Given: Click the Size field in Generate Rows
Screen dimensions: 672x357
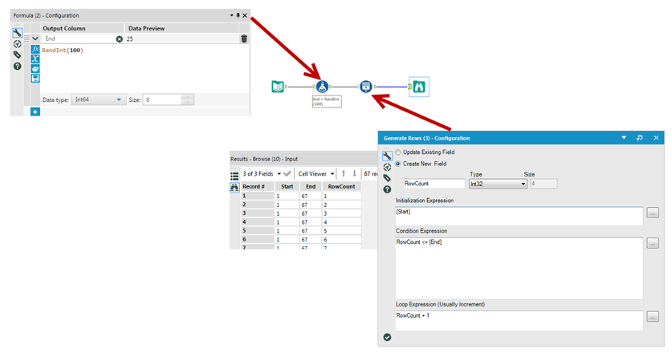Looking at the screenshot, I should coord(544,184).
